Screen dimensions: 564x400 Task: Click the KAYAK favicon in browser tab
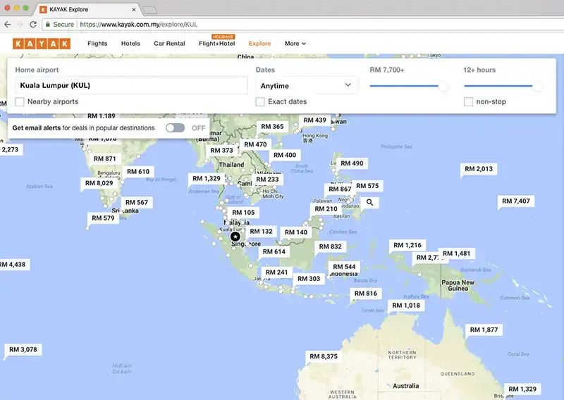click(43, 10)
